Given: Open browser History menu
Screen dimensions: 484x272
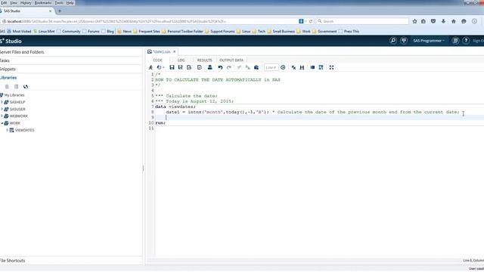Looking at the screenshot, I should tap(26, 3).
